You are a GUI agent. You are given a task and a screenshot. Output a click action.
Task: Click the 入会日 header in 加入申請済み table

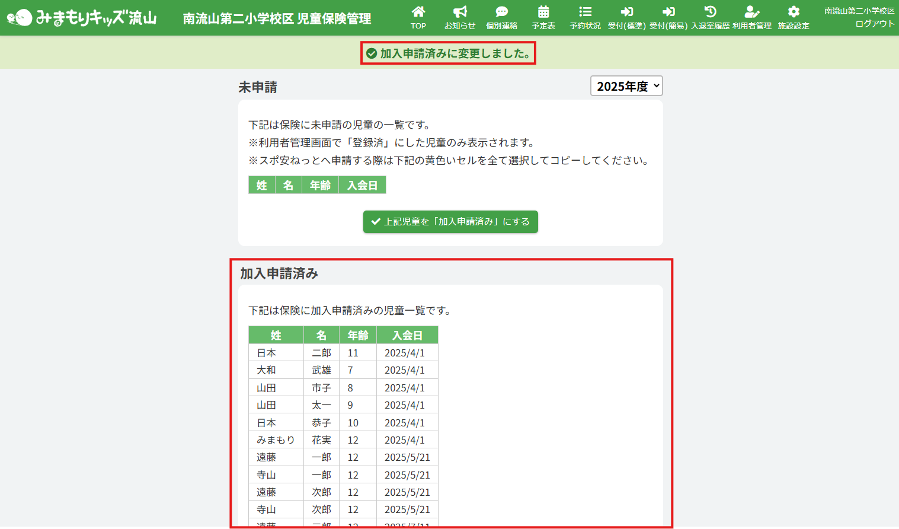[407, 335]
